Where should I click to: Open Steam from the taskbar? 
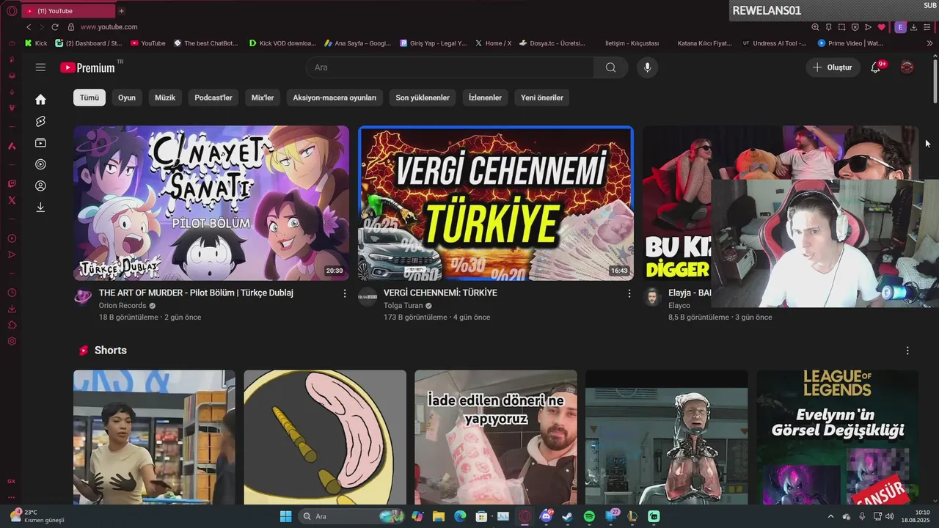click(x=567, y=516)
